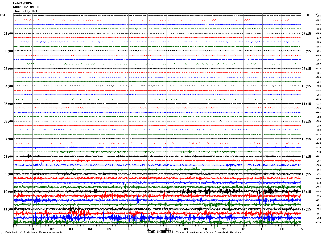Select DC offset value -221
322x236 pixels.
[318, 73]
